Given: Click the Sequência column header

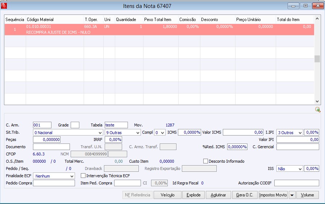Looking at the screenshot, I should (15, 20).
